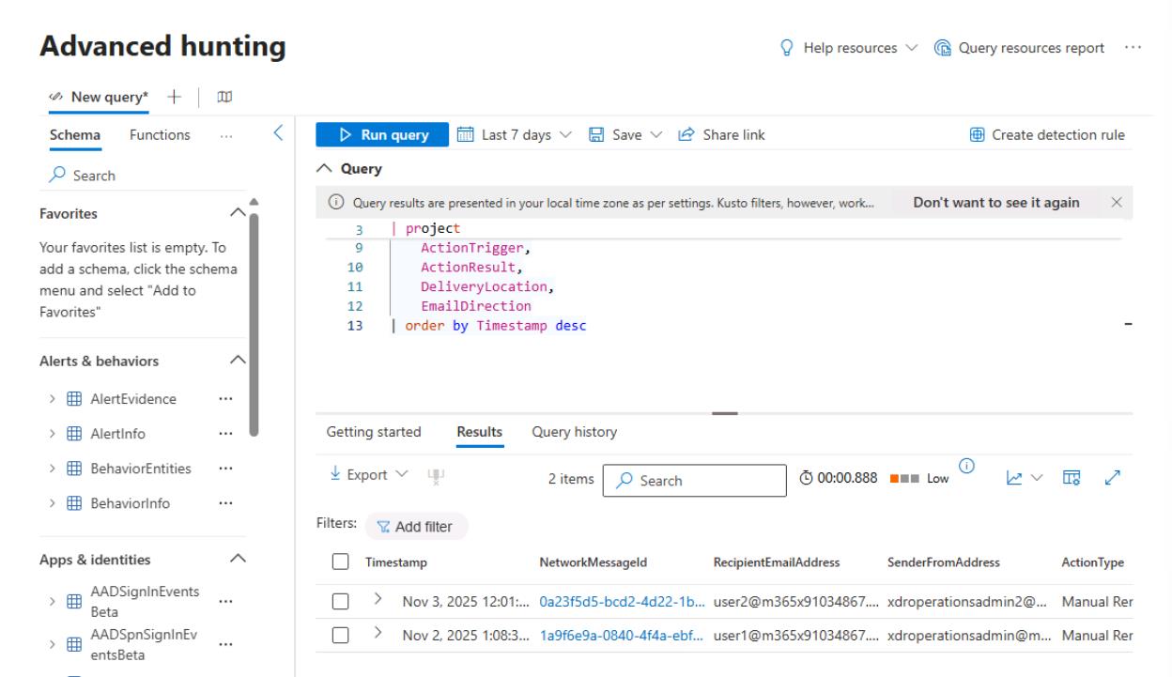
Task: Select all result rows checkbox
Action: [x=342, y=562]
